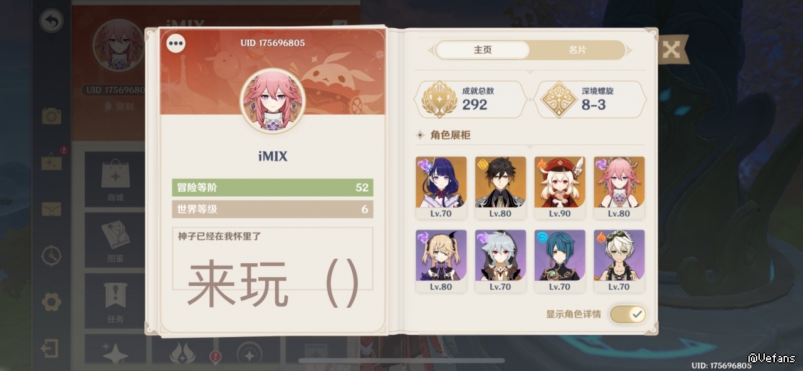Image resolution: width=803 pixels, height=371 pixels.
Task: Open the three-dots options menu
Action: click(x=176, y=43)
